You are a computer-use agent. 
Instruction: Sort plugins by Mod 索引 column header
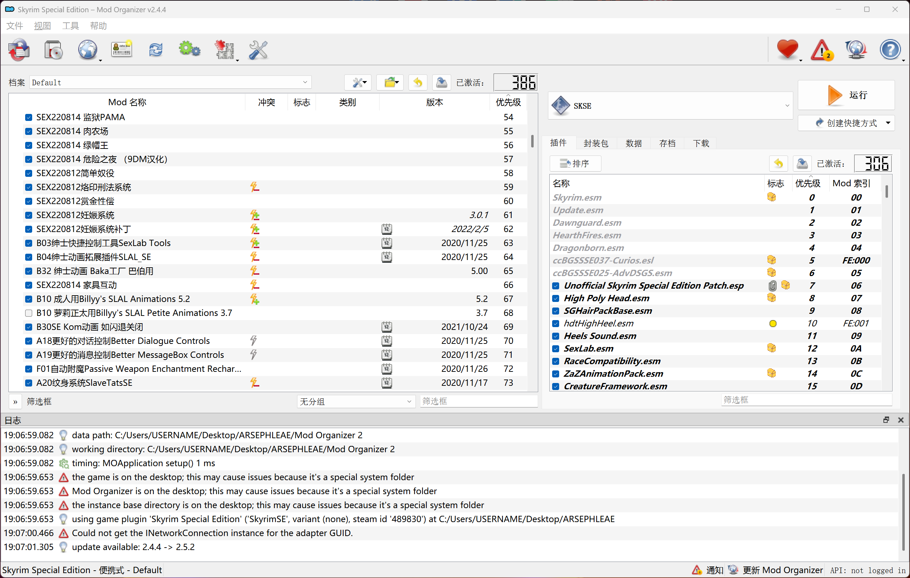pyautogui.click(x=852, y=183)
